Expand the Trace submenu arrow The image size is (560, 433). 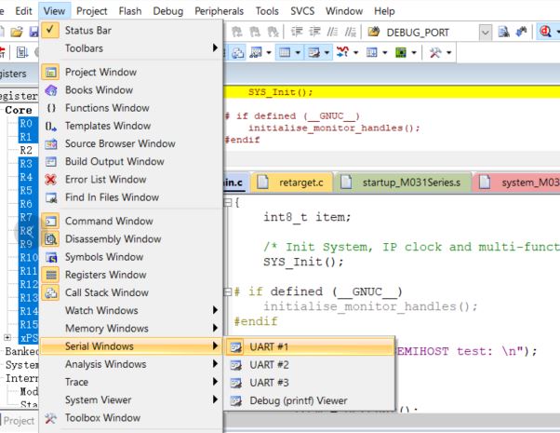pos(215,382)
